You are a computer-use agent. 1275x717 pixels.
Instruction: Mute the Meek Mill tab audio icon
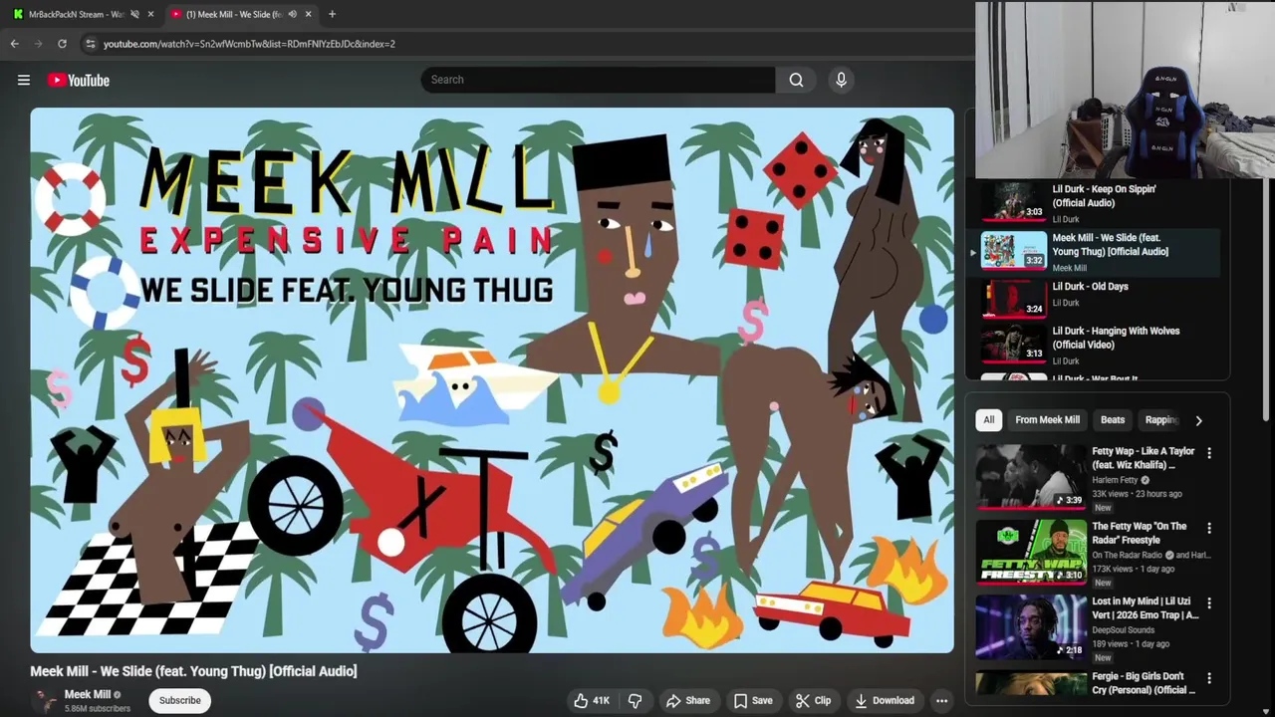[292, 14]
